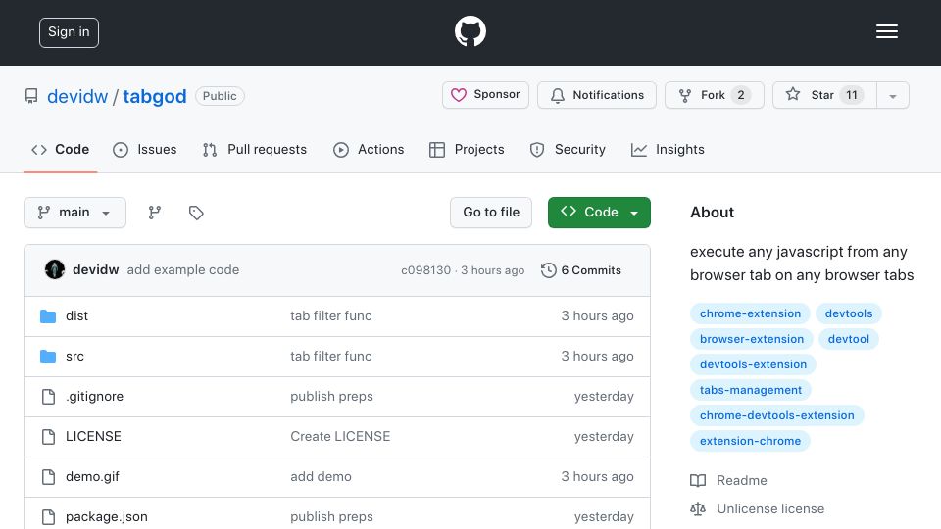Click the LICENSE file icon
941x529 pixels.
[x=48, y=437]
